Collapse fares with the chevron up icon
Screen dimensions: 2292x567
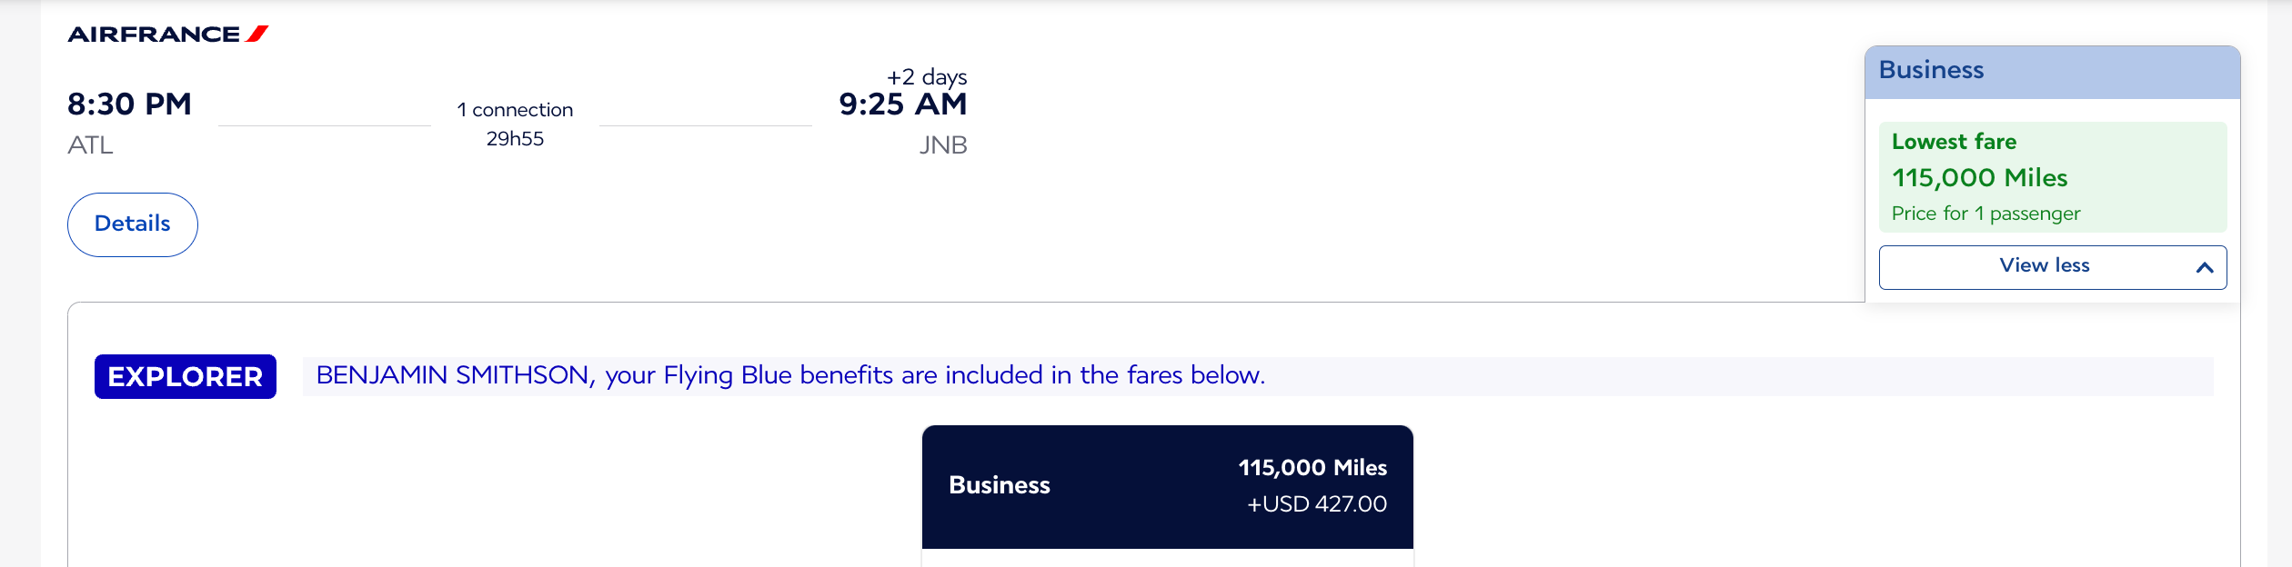[x=2204, y=268]
